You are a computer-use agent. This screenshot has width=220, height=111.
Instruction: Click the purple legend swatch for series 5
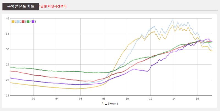(x=33, y=22)
